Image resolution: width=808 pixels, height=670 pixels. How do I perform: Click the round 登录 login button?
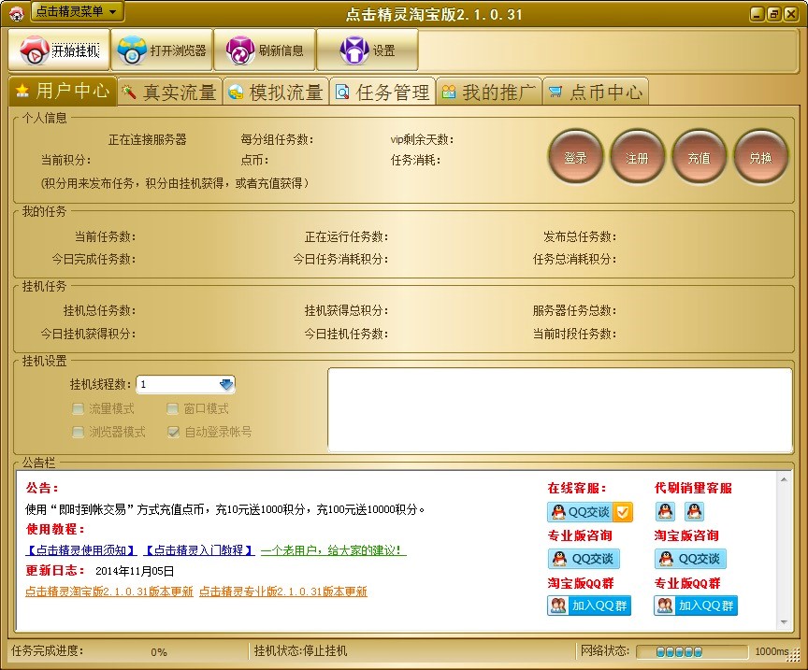click(x=575, y=157)
